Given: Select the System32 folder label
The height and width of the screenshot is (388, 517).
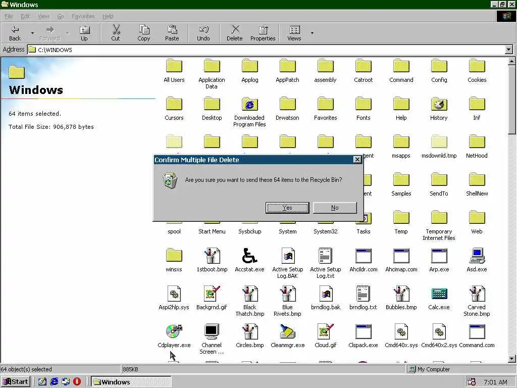Looking at the screenshot, I should click(326, 231).
